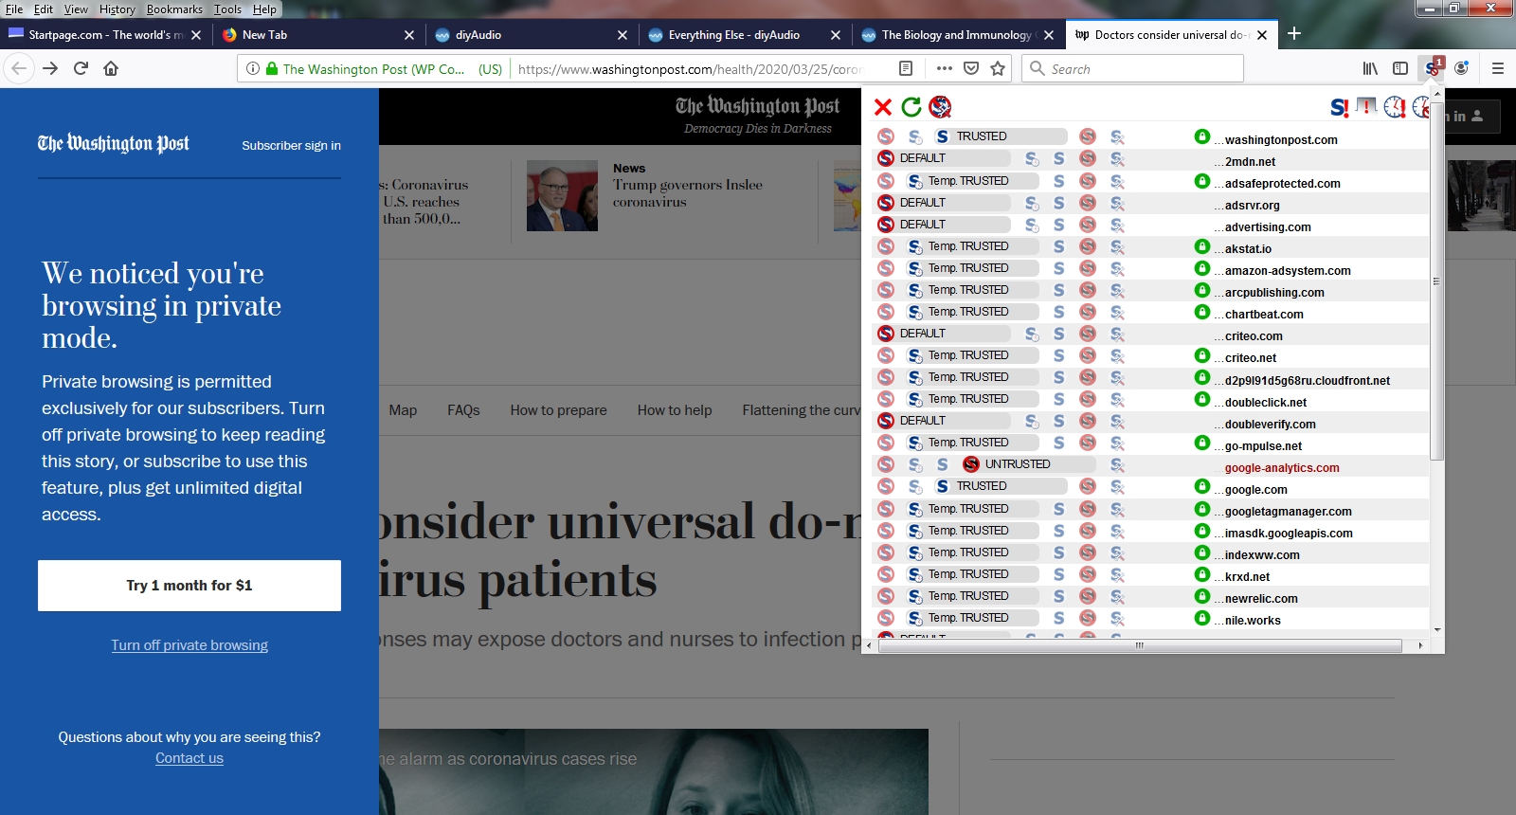
Task: Open a new tab with plus
Action: pyautogui.click(x=1294, y=34)
